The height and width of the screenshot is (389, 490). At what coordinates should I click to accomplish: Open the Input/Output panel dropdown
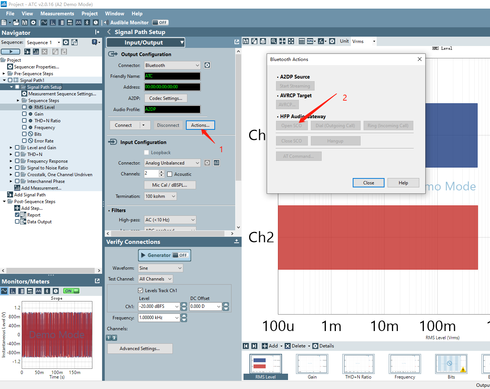click(146, 42)
